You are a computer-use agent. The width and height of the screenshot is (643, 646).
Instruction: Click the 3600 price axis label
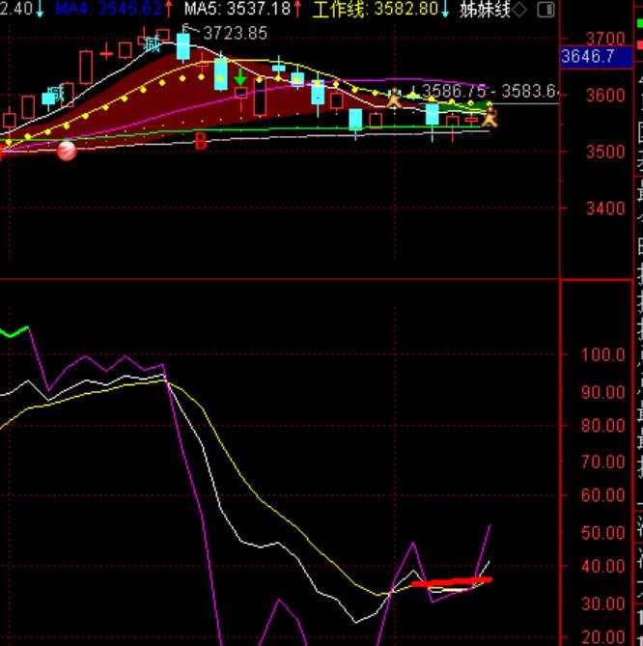(x=605, y=96)
